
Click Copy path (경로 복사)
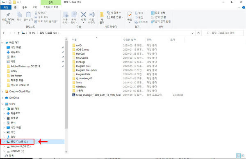point(41,17)
